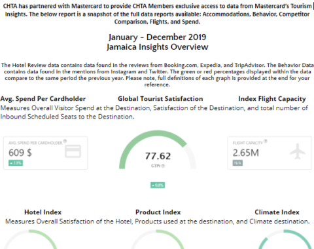Click the GTPI info icon under 77.62

(x=163, y=166)
